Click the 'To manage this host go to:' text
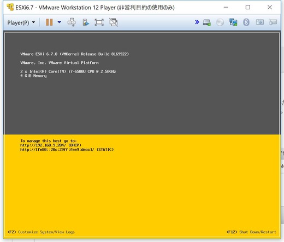 [49, 141]
